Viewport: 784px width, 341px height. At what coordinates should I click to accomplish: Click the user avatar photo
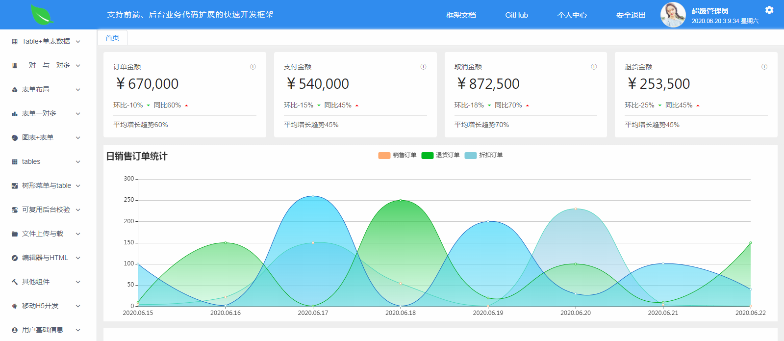[673, 15]
